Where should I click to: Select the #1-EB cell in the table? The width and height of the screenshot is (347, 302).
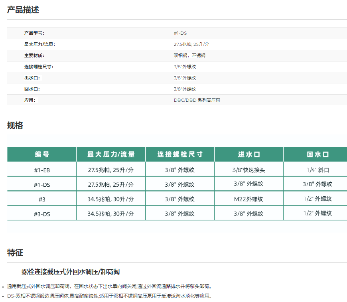[42, 170]
